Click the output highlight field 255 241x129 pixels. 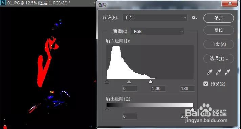pos(188,116)
